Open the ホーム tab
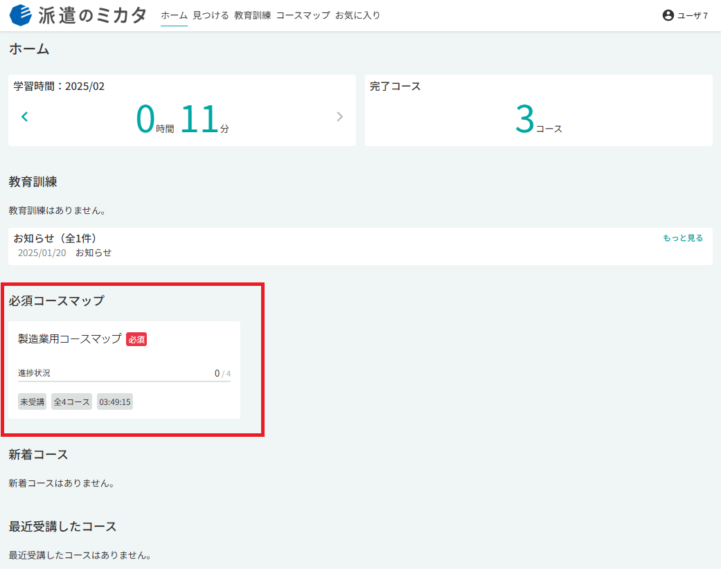 pos(175,15)
